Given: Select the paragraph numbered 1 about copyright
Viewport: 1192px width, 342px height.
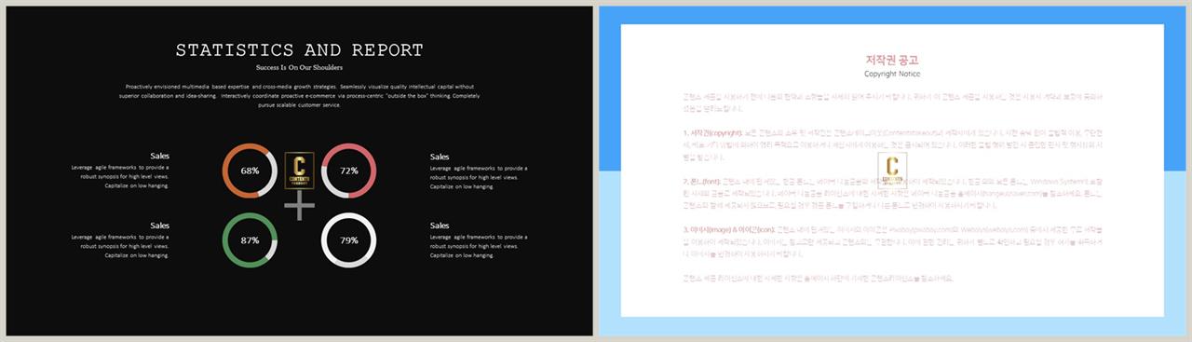Looking at the screenshot, I should [x=892, y=146].
